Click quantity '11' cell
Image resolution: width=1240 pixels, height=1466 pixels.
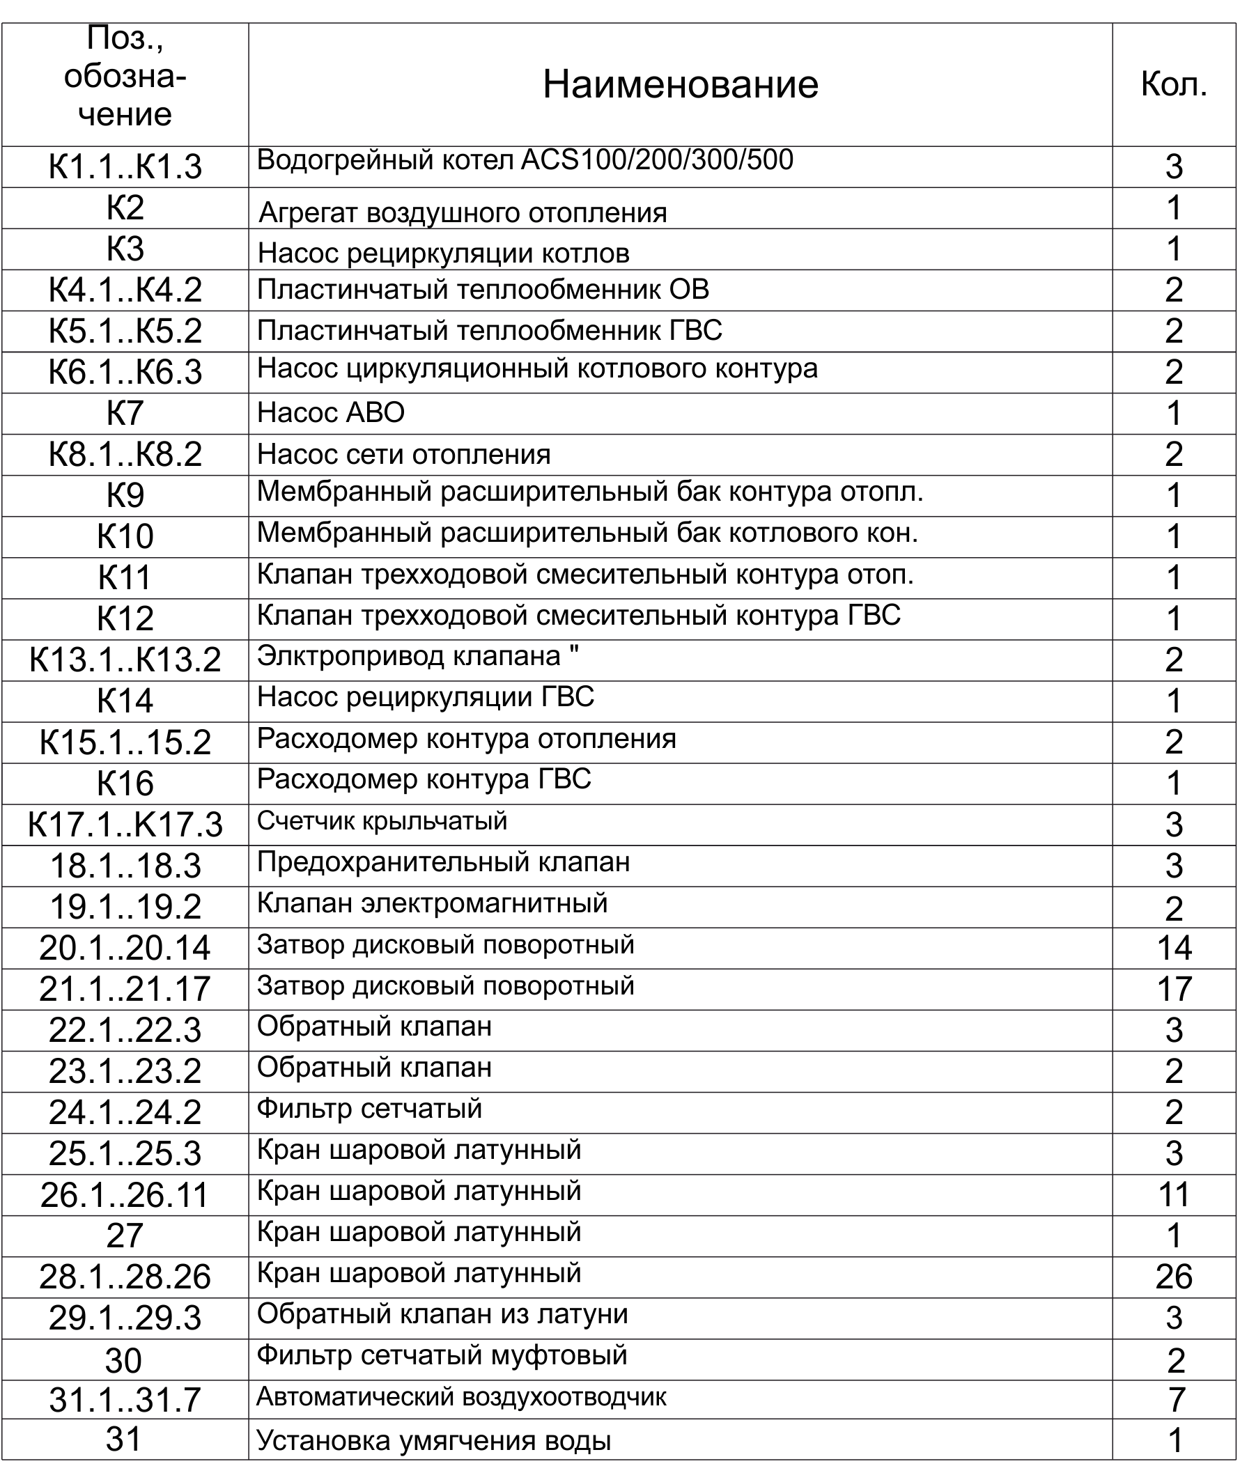(x=1174, y=1194)
